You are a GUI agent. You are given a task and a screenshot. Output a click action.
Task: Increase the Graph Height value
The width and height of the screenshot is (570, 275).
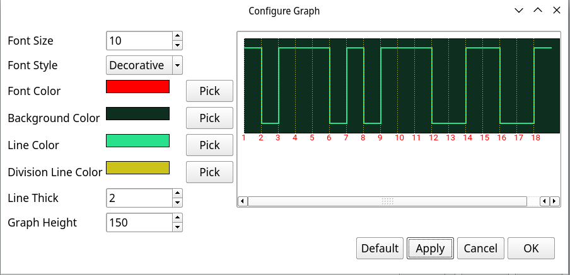pos(177,218)
